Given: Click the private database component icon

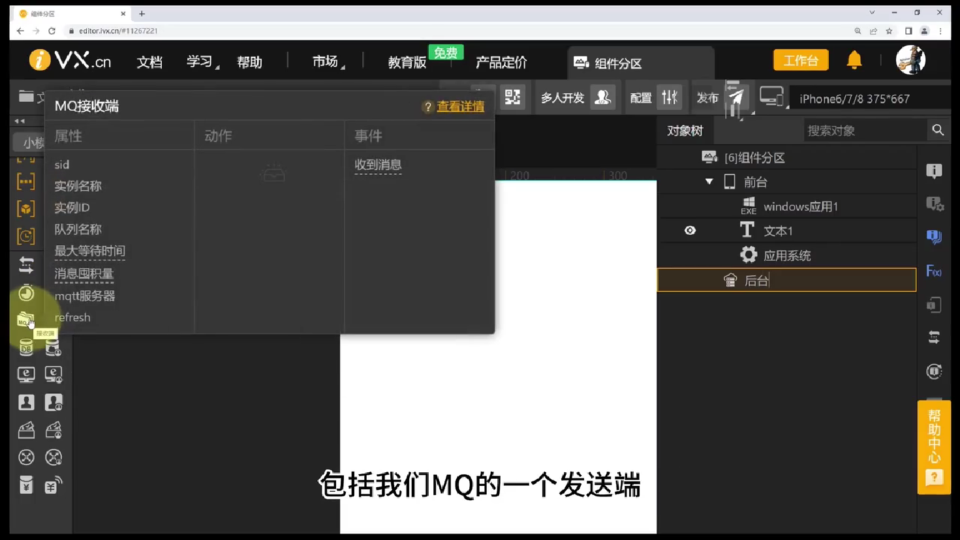Looking at the screenshot, I should pyautogui.click(x=54, y=348).
